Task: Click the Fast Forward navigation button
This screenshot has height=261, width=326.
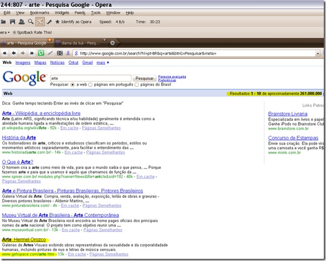Action: click(31, 53)
